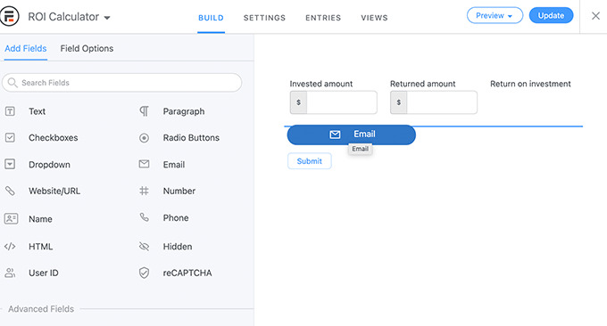Select the HTML code icon
607x326 pixels.
(10, 247)
